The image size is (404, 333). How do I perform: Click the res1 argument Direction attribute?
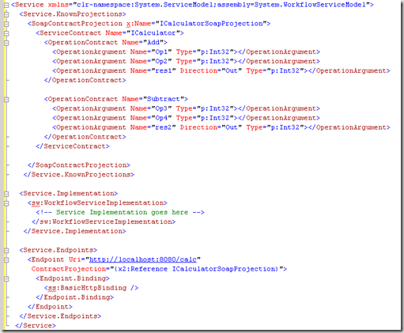tap(198, 70)
